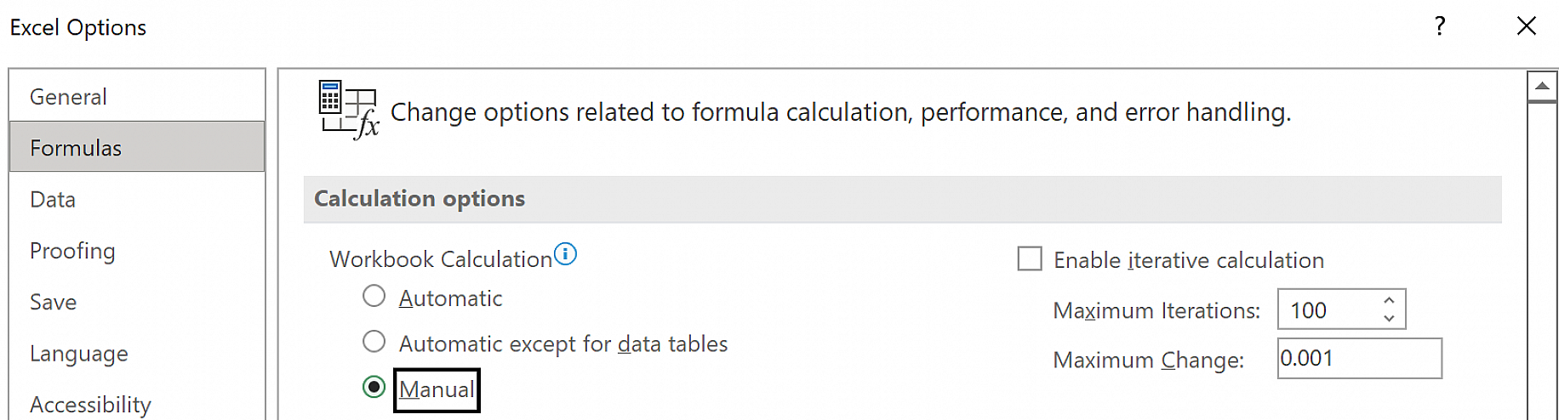Click the Maximum Change input field
1559x420 pixels.
(1359, 358)
